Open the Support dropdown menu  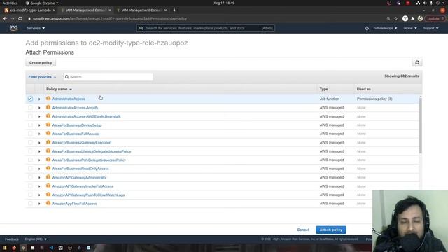[430, 28]
